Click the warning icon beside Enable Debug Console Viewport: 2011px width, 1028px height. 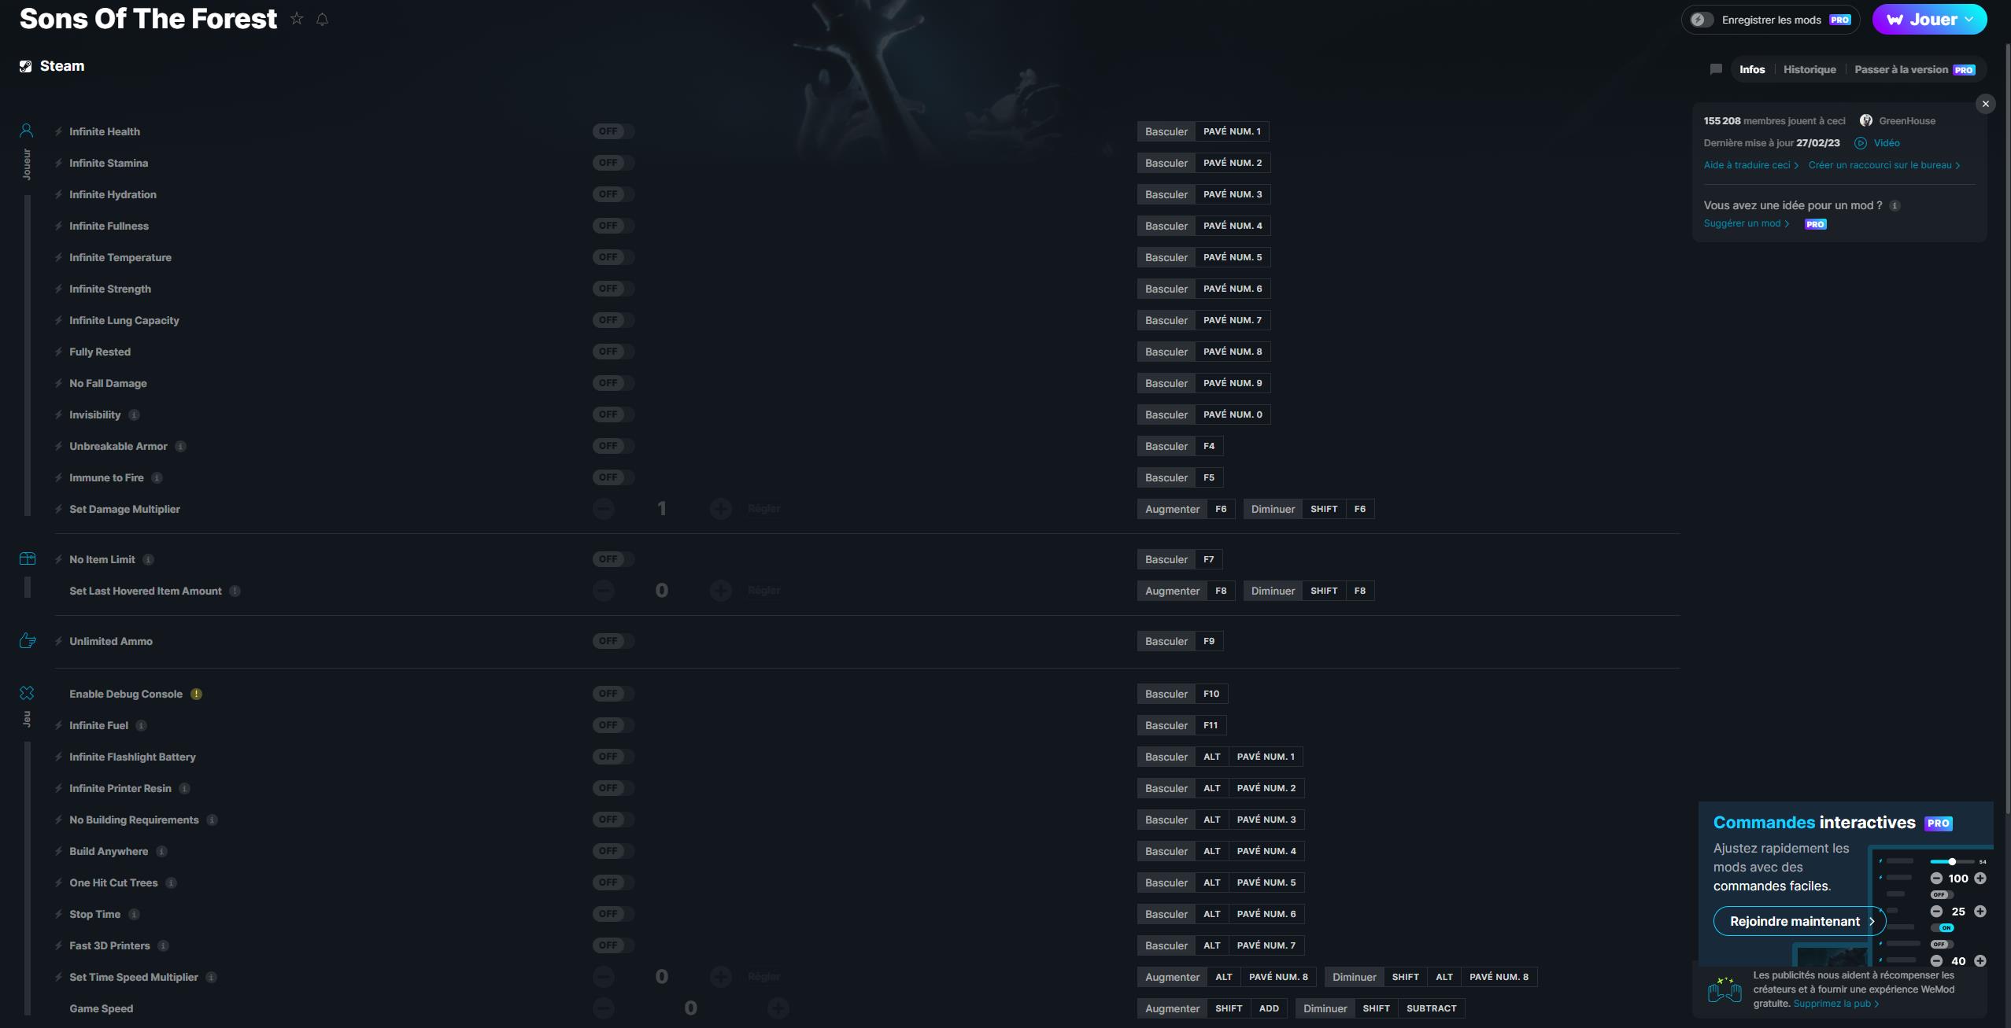196,694
